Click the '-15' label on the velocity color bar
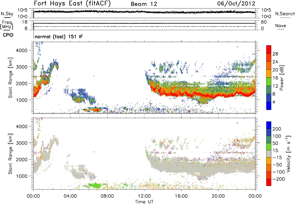The image size is (295, 204). [x=277, y=158]
